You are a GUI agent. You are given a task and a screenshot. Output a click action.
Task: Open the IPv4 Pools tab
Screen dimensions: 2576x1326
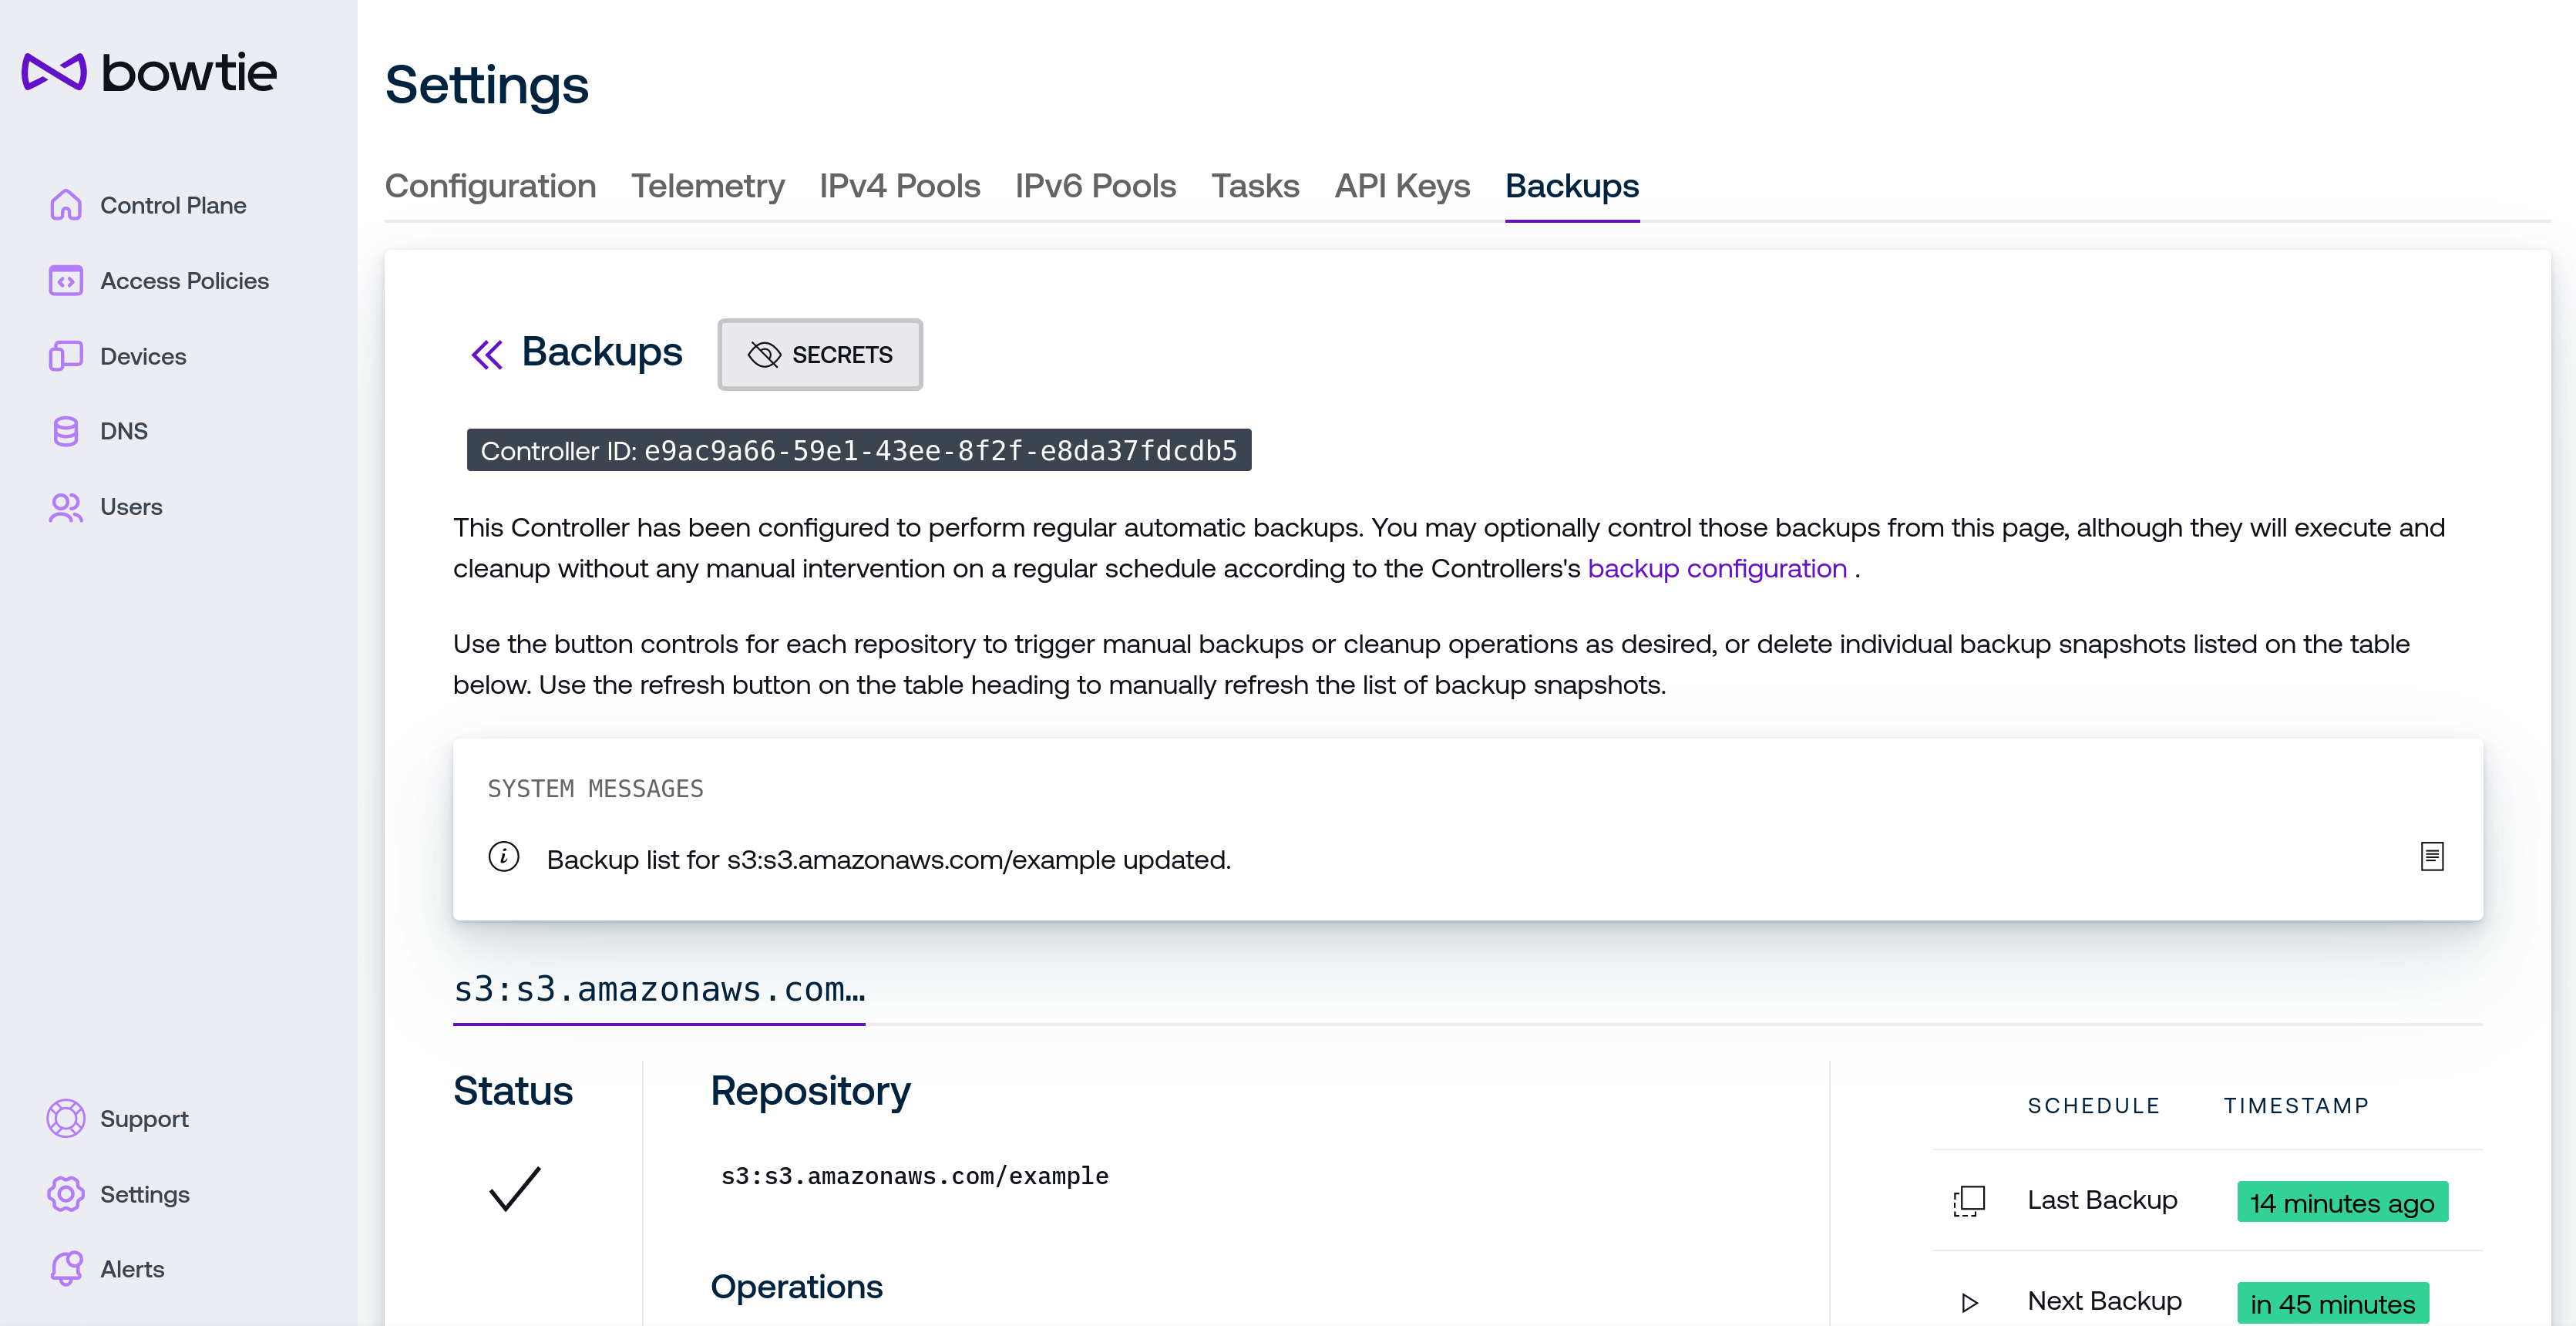click(899, 186)
